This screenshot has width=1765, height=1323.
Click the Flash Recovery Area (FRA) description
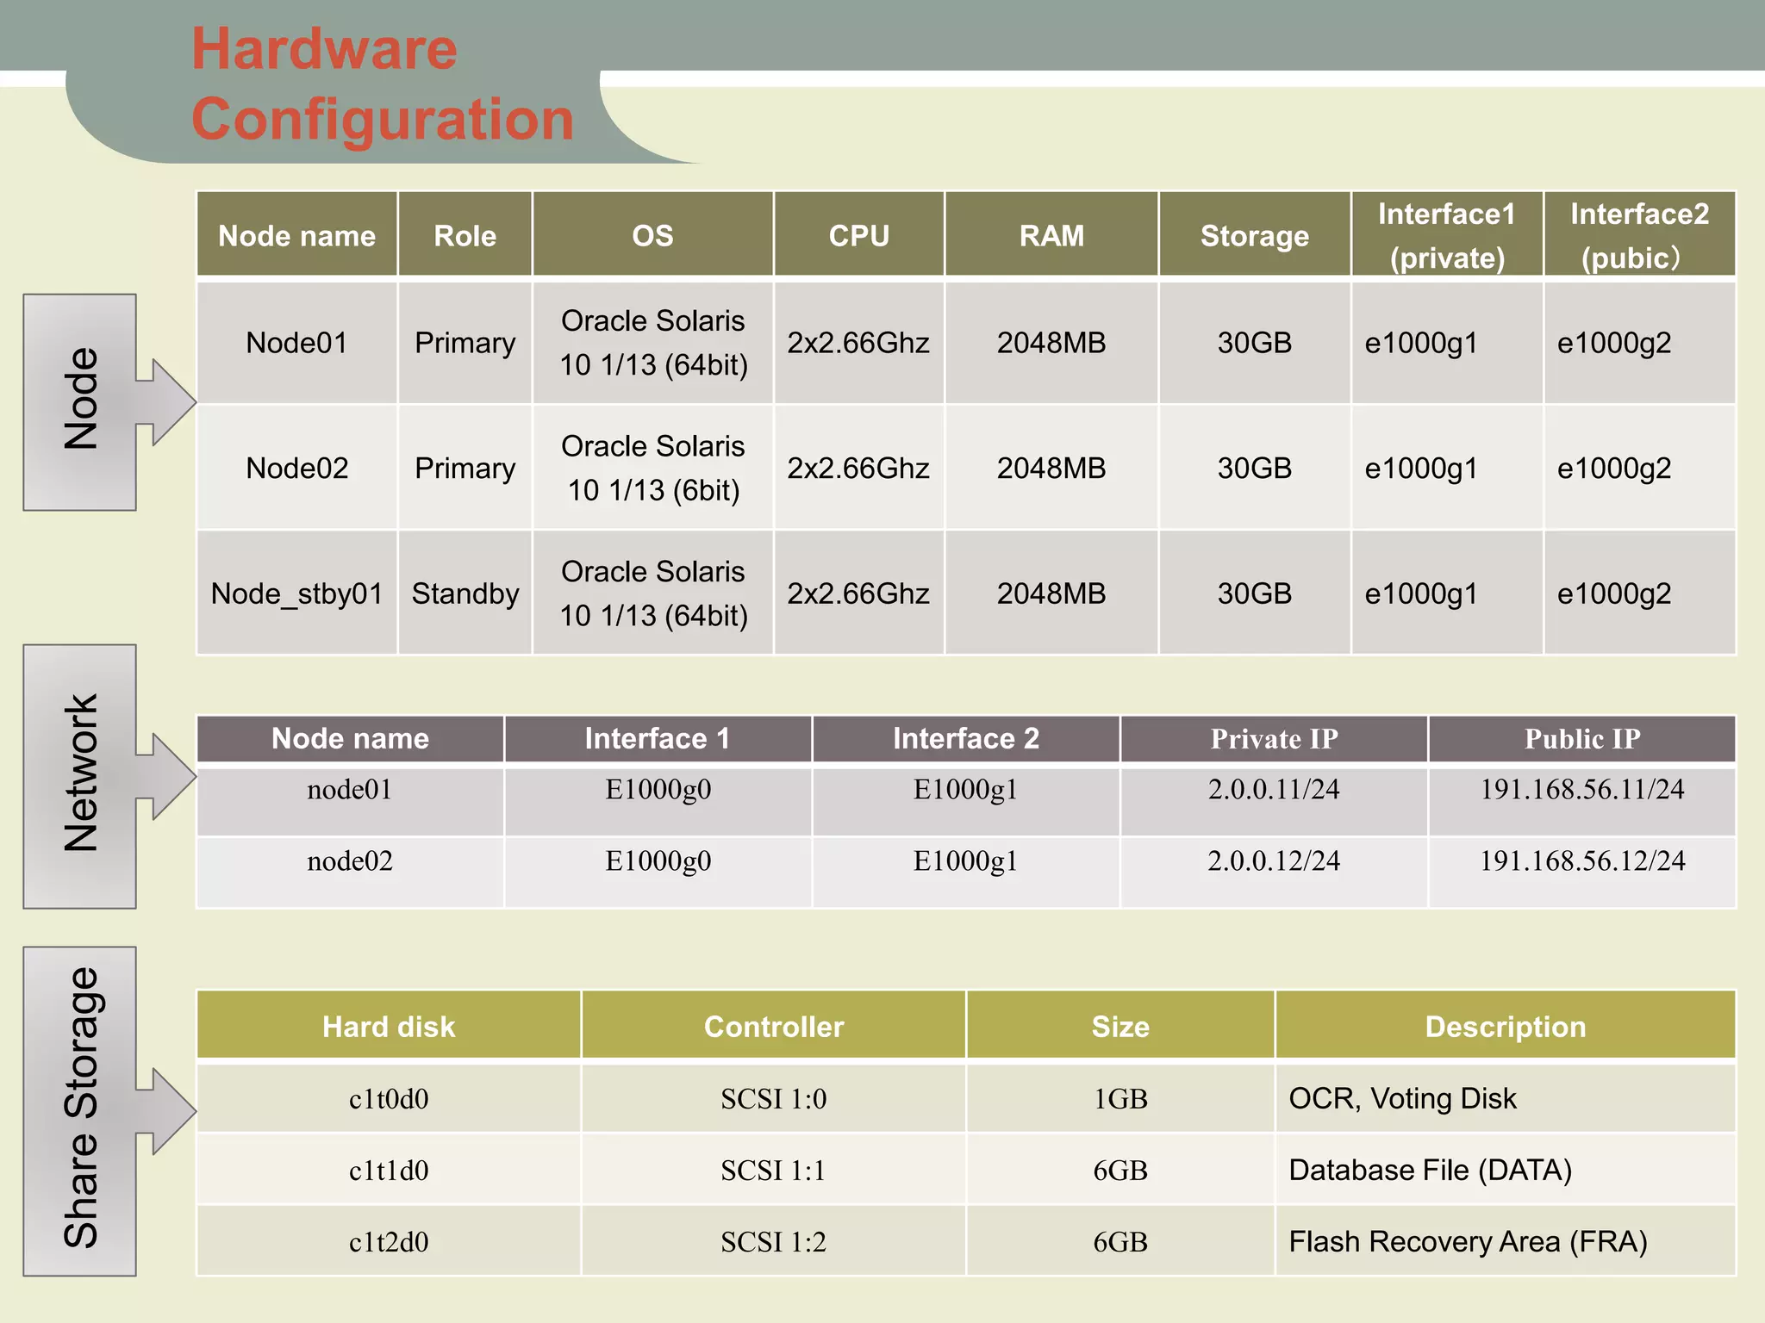1506,1241
